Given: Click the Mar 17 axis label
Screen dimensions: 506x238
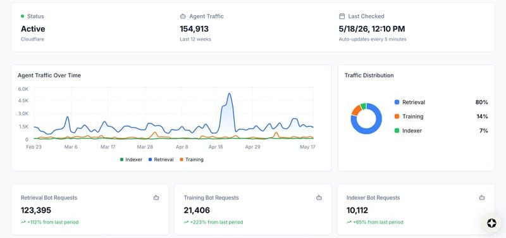Looking at the screenshot, I should point(108,147).
